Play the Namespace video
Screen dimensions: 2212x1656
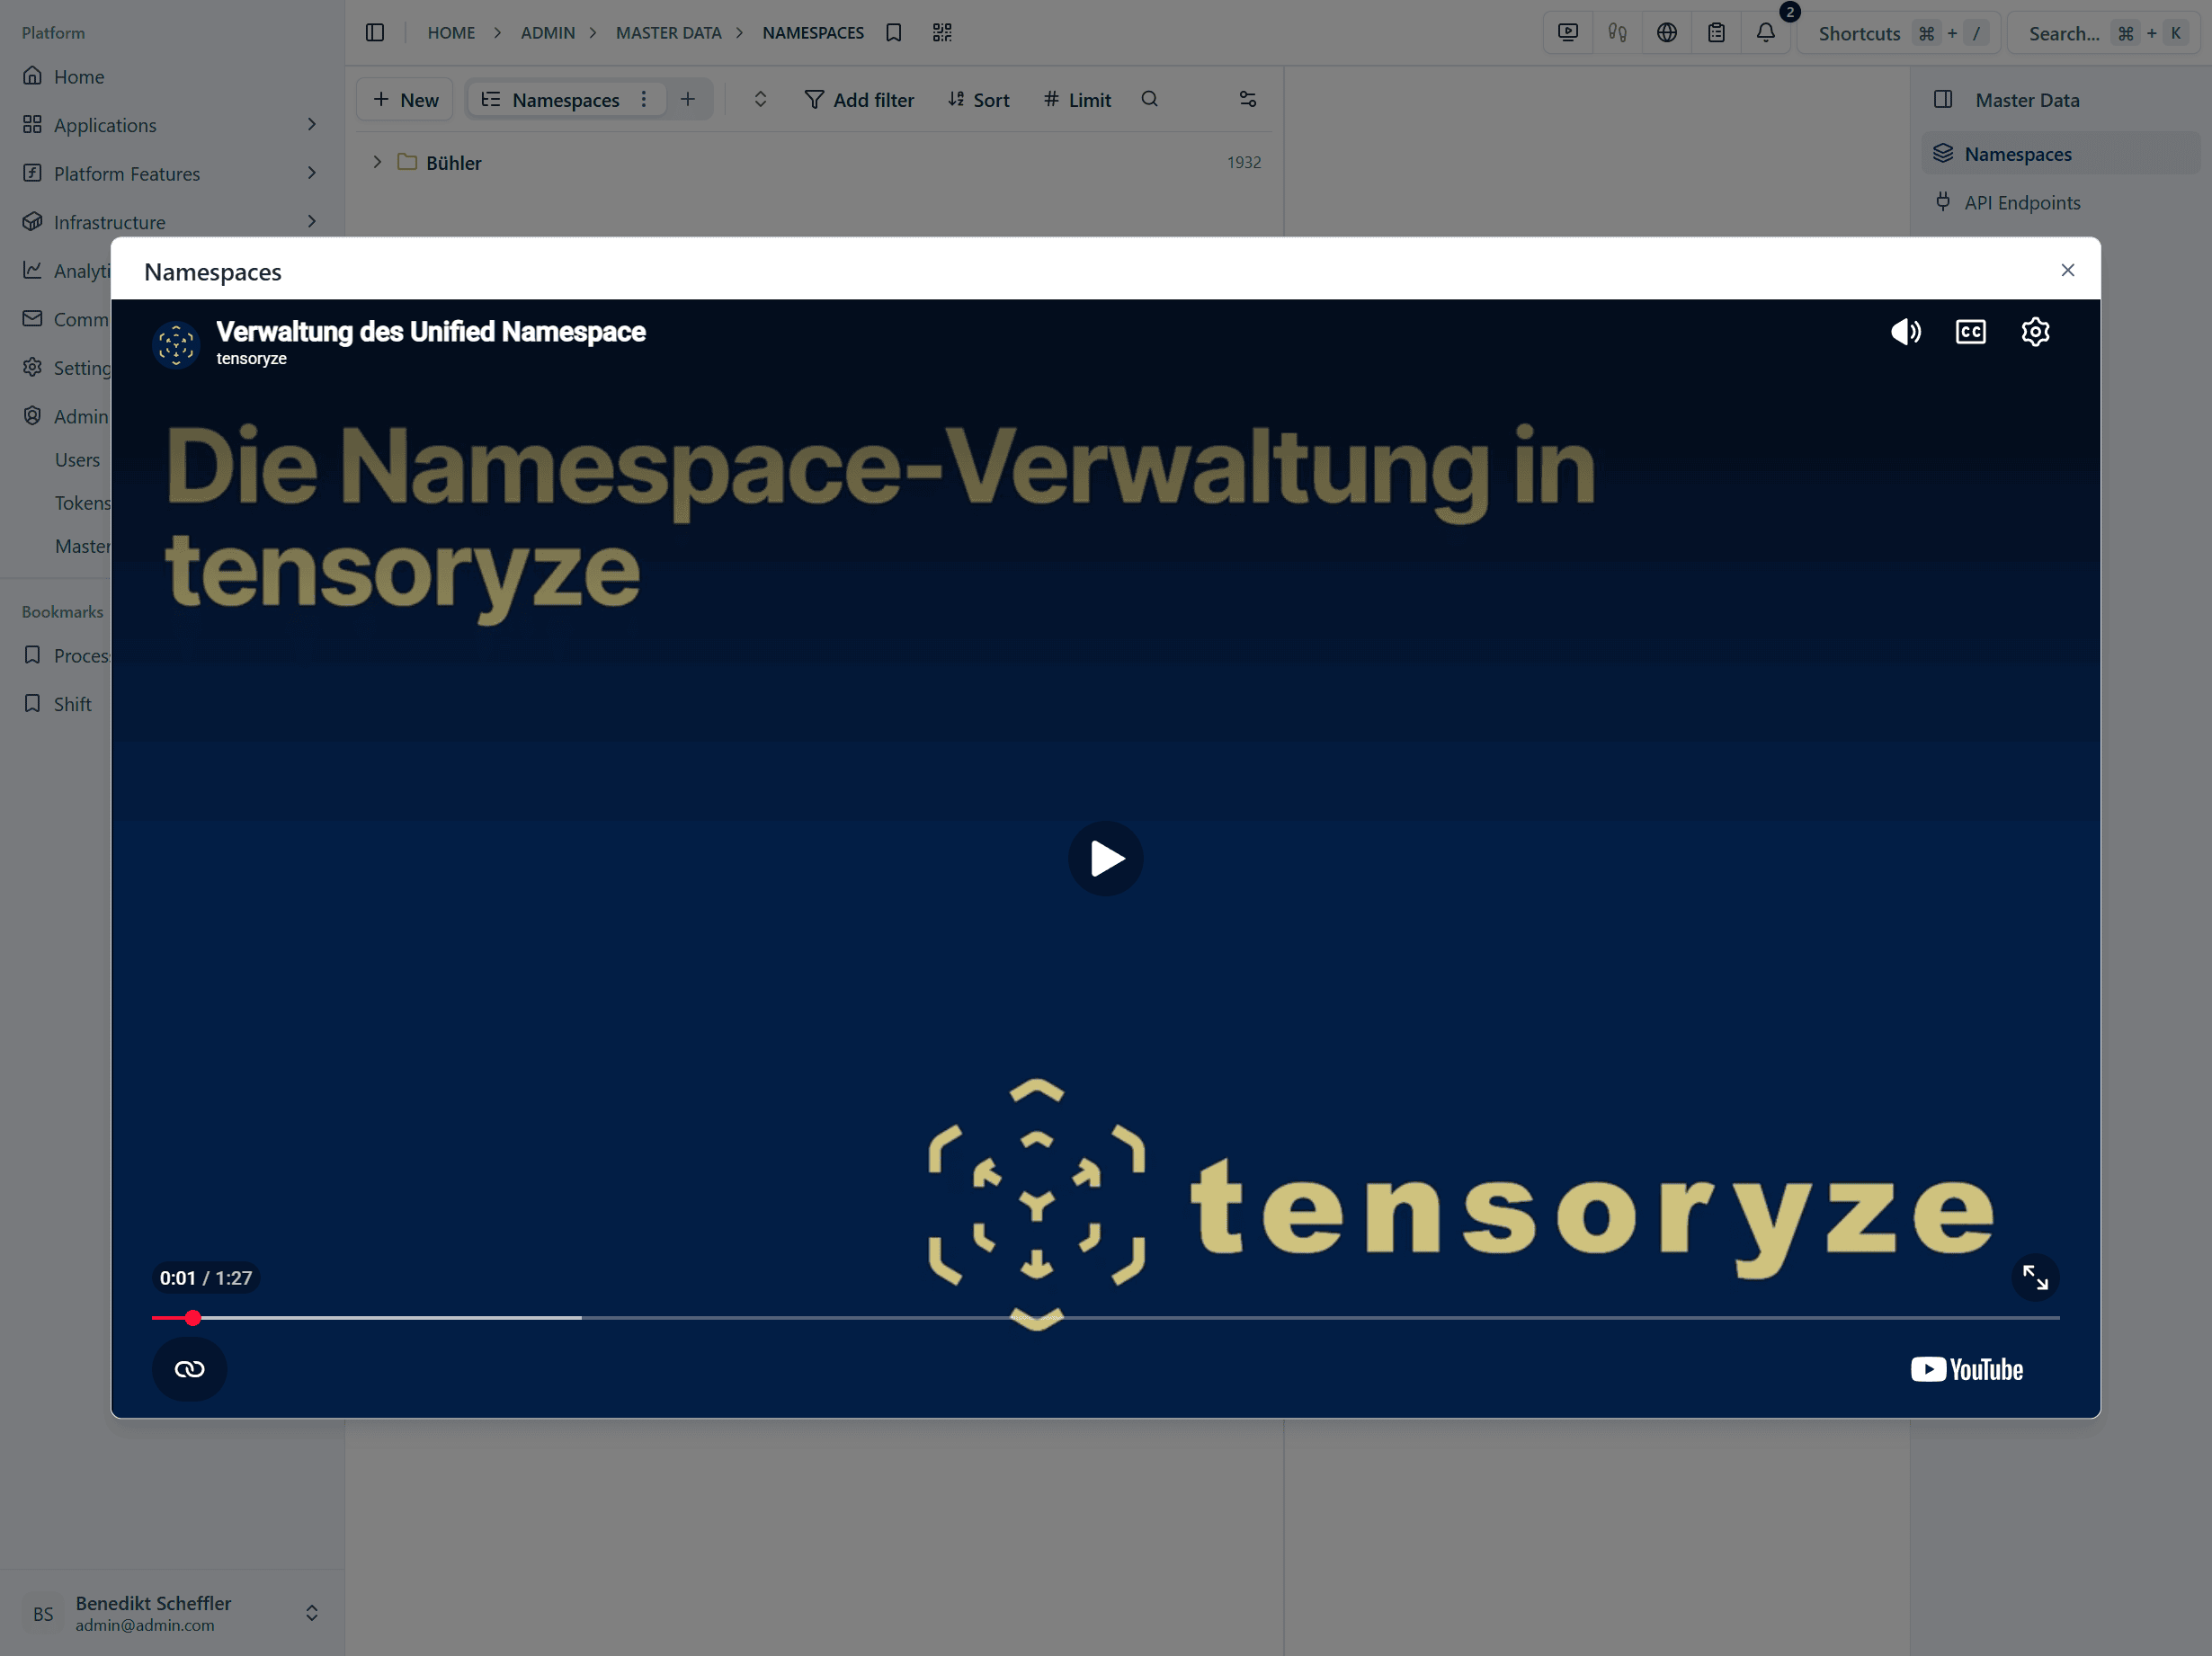[1105, 858]
